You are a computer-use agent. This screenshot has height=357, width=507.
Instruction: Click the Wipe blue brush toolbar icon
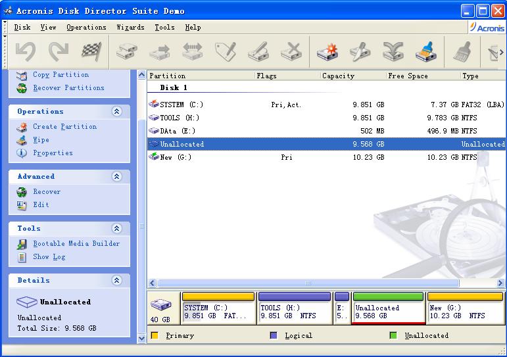tap(426, 52)
